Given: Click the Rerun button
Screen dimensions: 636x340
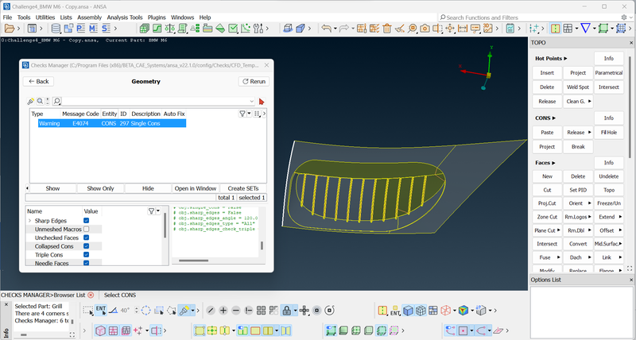Looking at the screenshot, I should pyautogui.click(x=254, y=82).
